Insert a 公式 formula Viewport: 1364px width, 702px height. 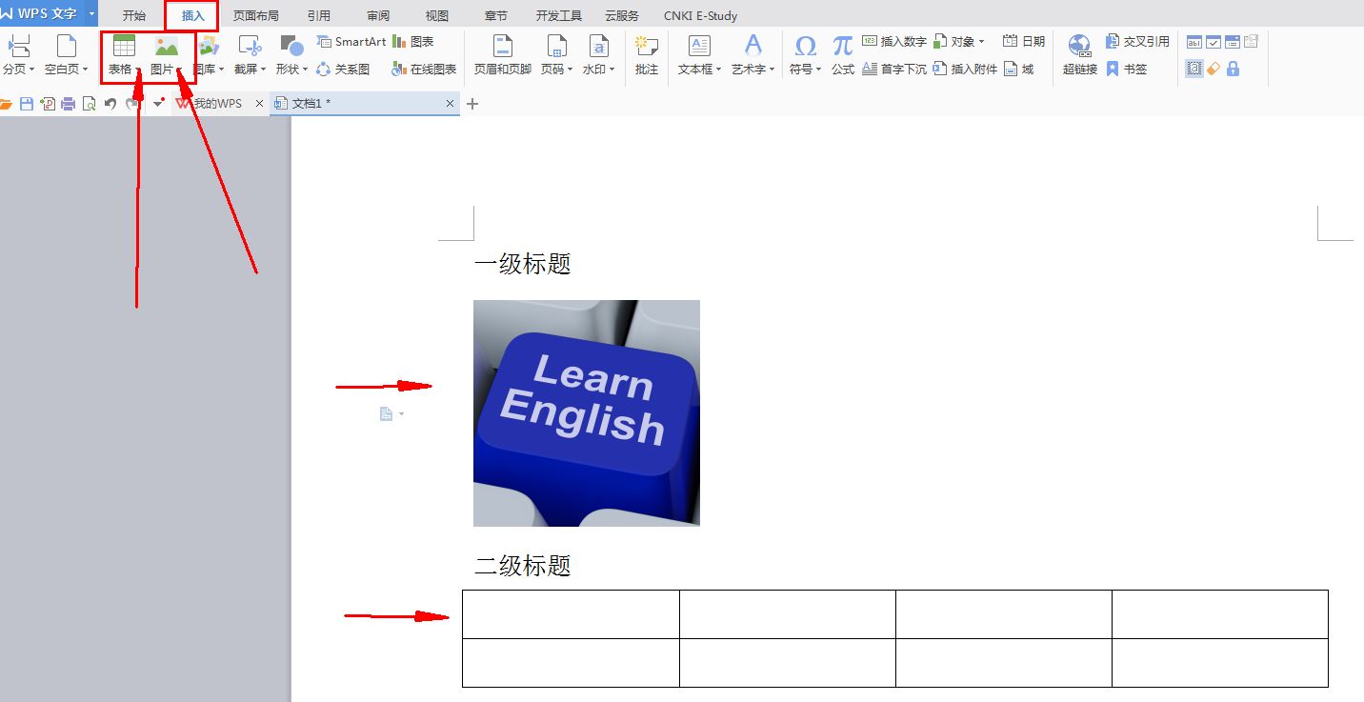[843, 54]
